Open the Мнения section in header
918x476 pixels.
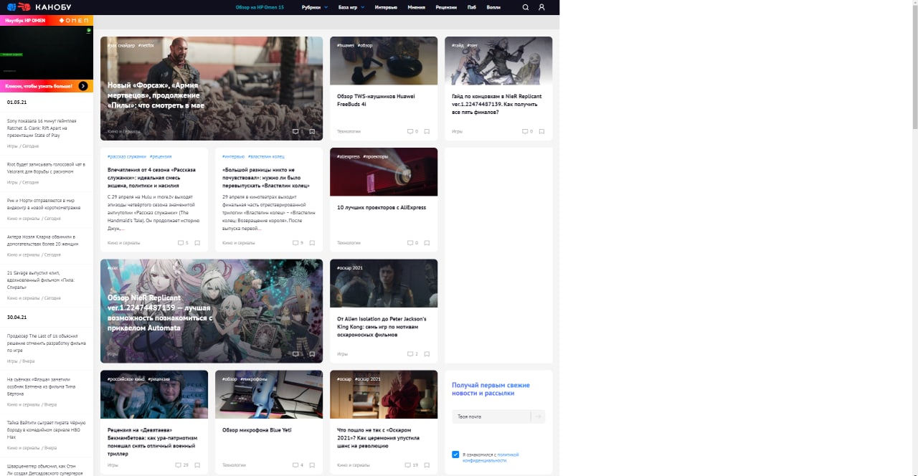coord(416,7)
